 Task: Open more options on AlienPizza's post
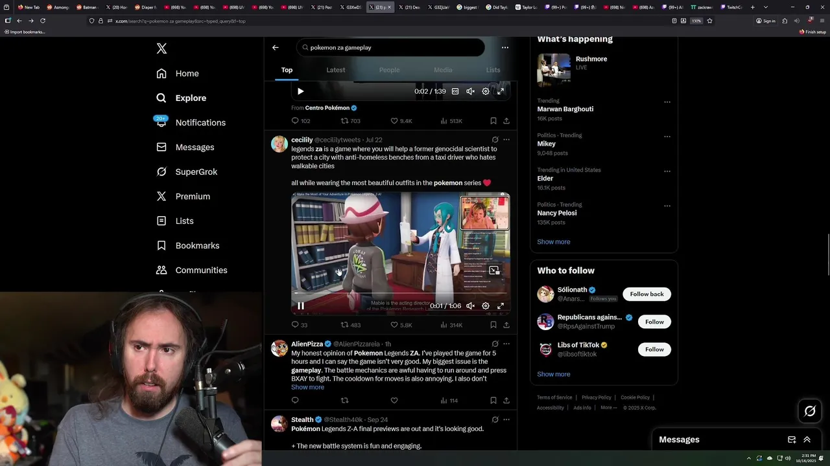(x=506, y=344)
